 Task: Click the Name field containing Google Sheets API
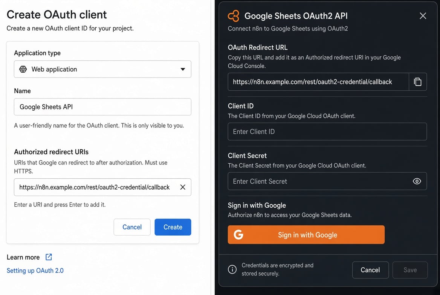click(x=102, y=107)
